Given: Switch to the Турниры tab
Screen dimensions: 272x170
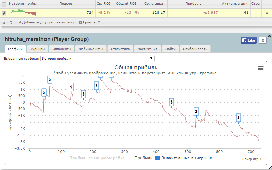Looking at the screenshot, I should click(37, 49).
